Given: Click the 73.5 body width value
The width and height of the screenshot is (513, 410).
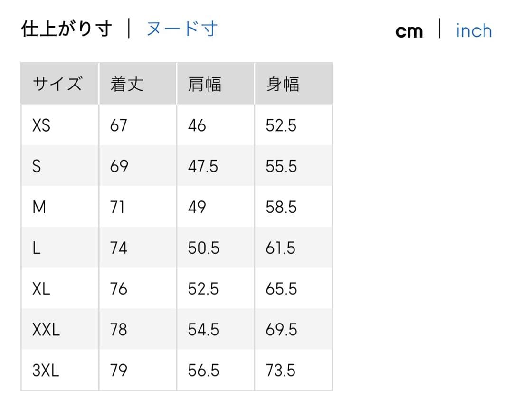Looking at the screenshot, I should tap(281, 371).
